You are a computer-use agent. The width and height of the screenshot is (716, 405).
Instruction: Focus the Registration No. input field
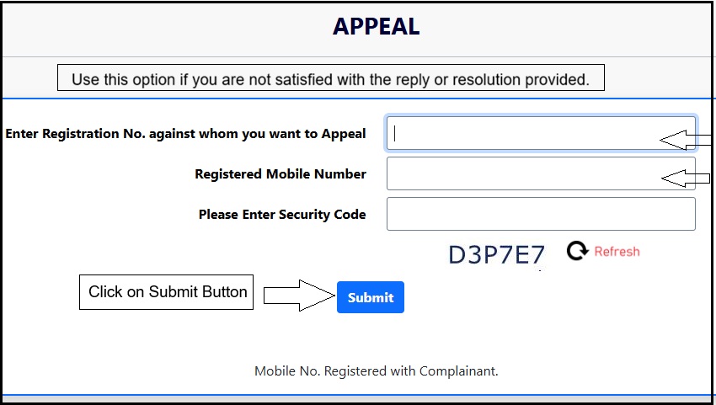[x=522, y=133]
